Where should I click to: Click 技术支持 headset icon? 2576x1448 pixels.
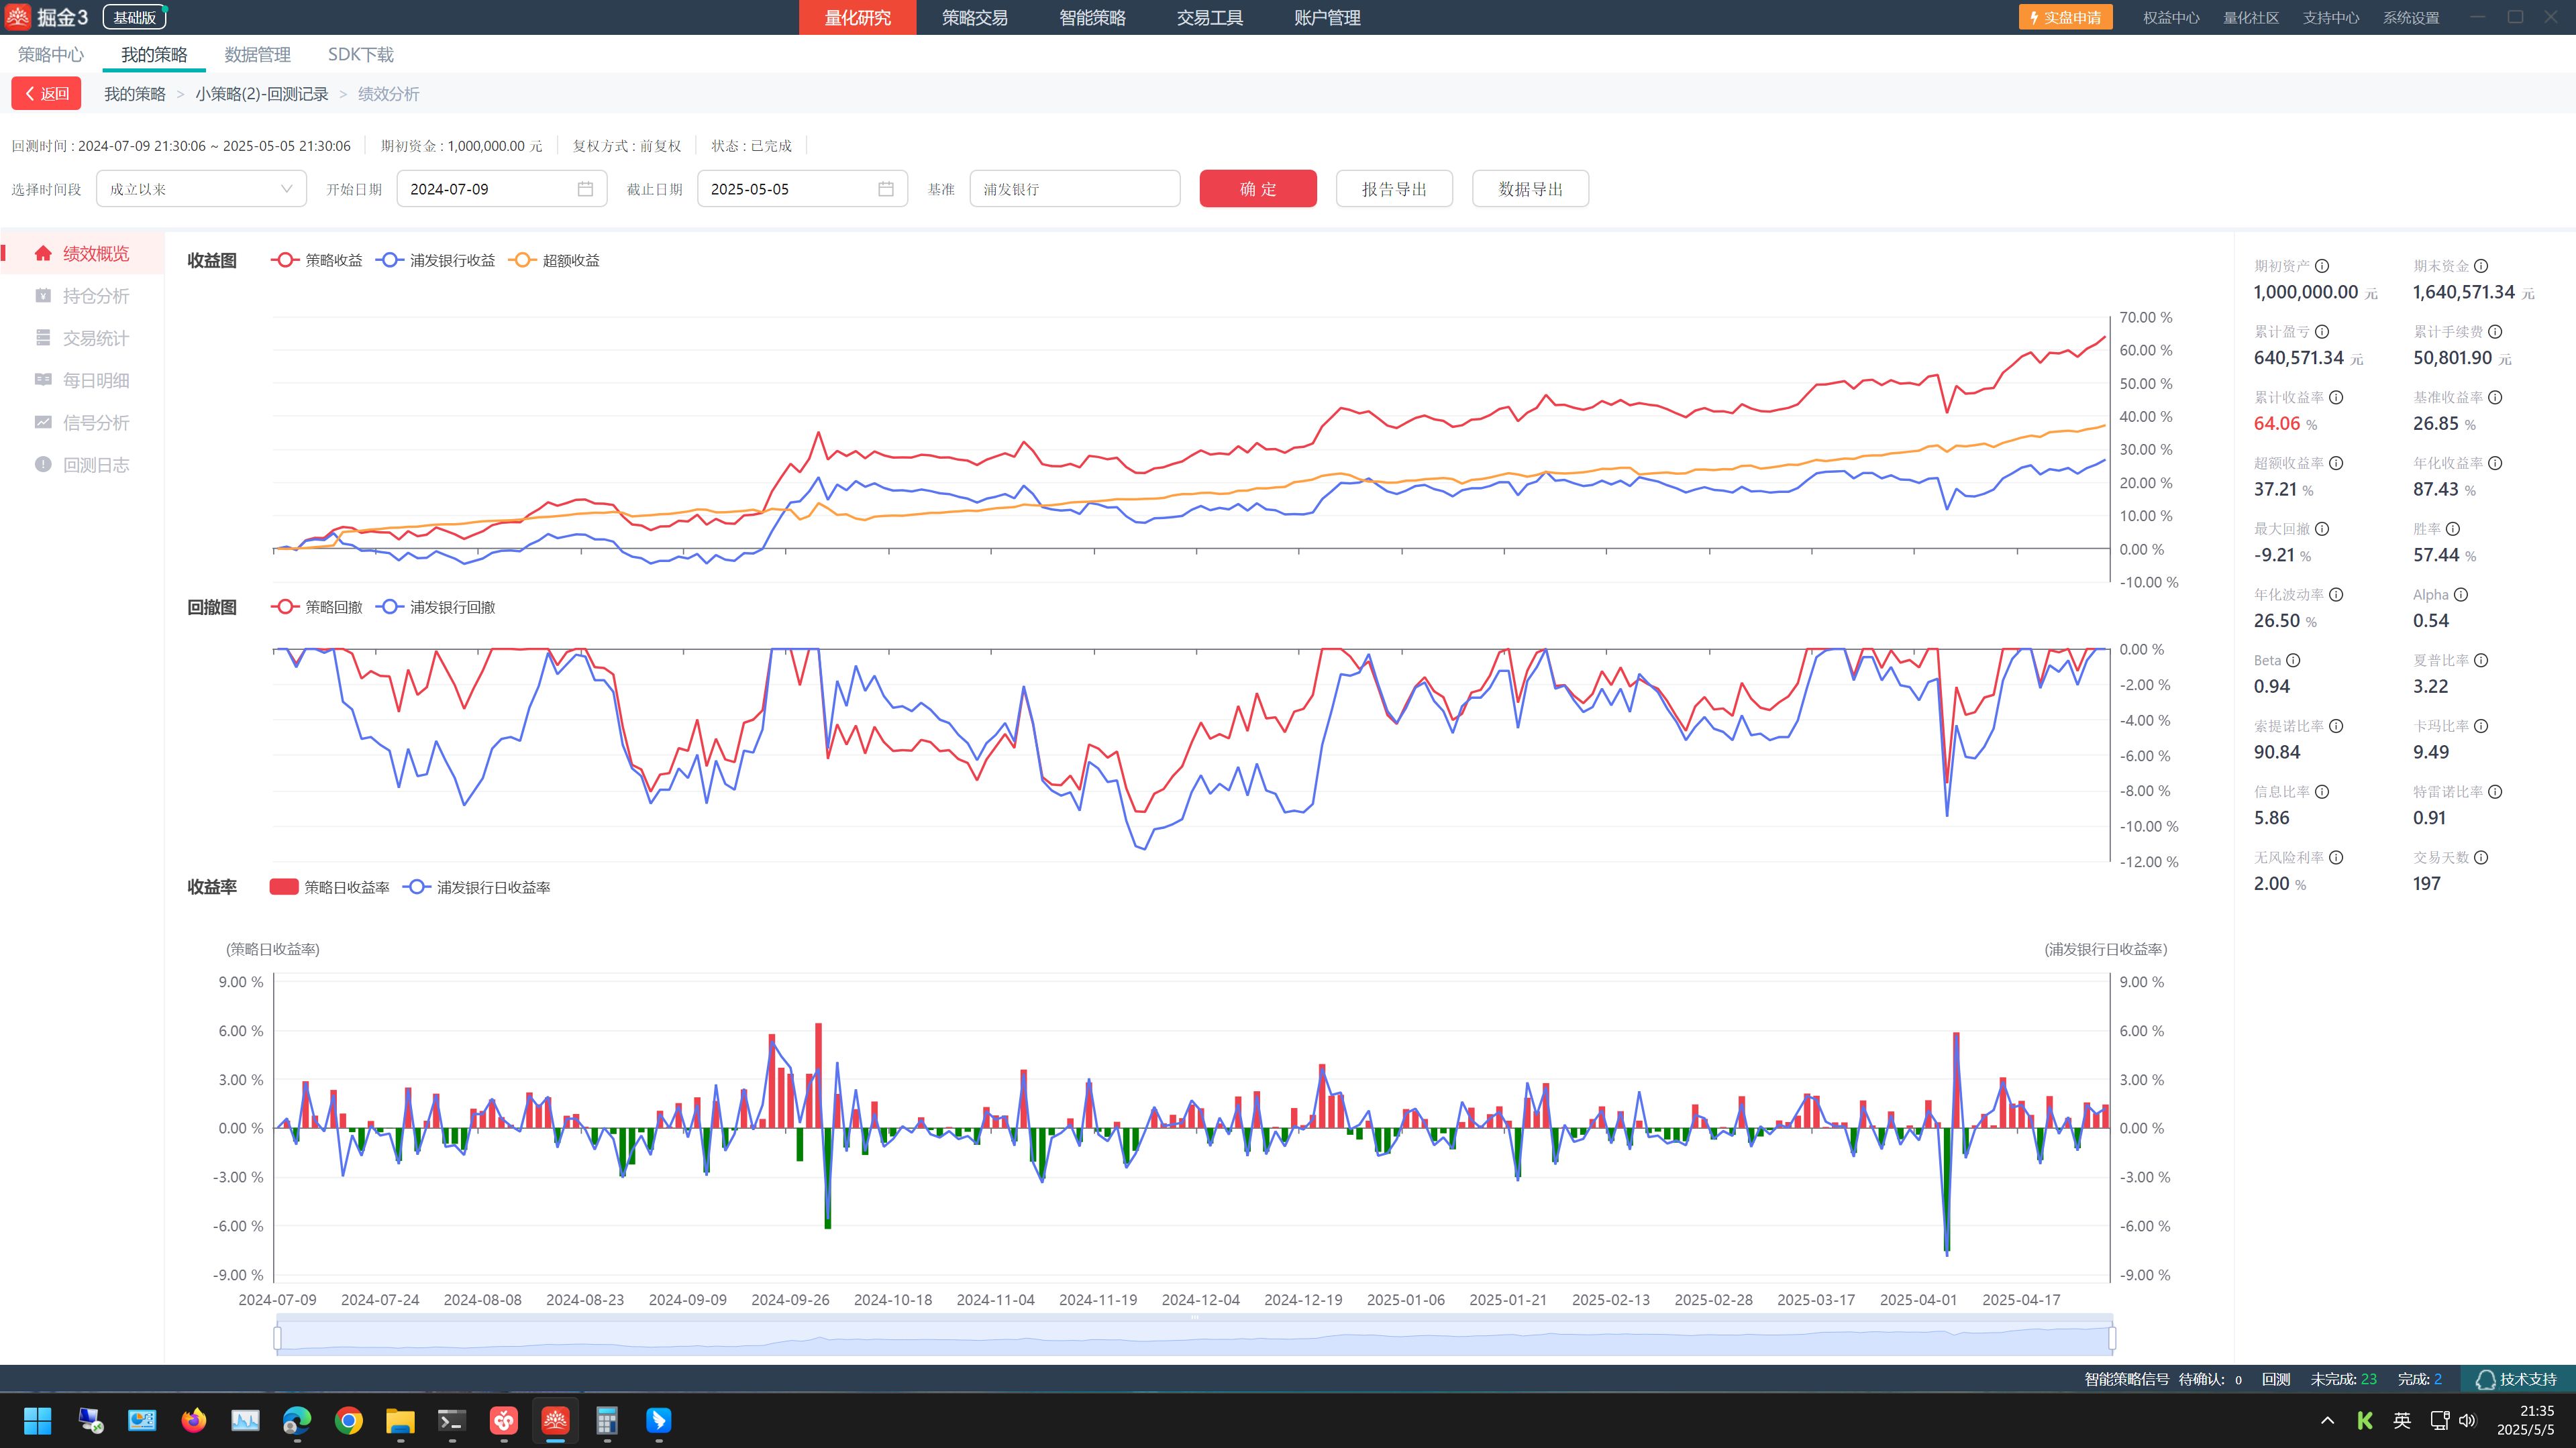(2485, 1379)
